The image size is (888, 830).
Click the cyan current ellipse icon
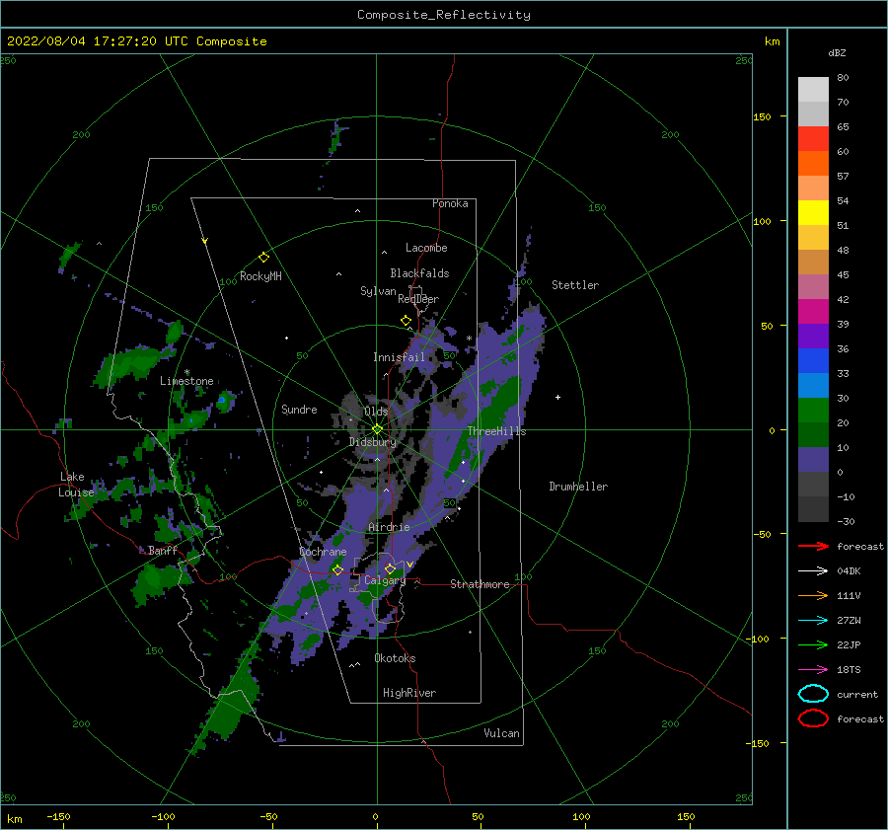[x=813, y=694]
